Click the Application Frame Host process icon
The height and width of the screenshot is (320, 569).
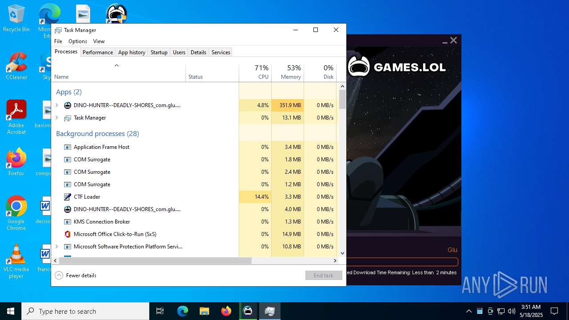point(68,147)
